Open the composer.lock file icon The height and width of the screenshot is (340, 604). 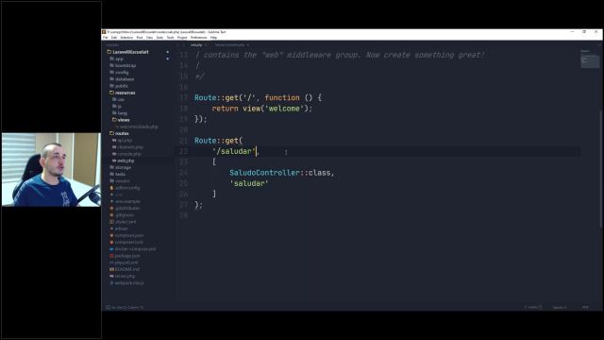pos(111,243)
